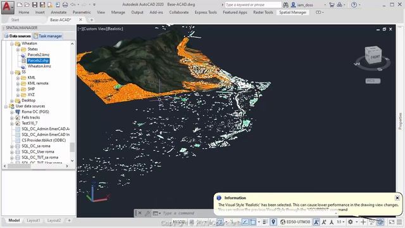Expand the States folder node
Image resolution: width=405 pixels, height=228 pixels.
(18, 49)
